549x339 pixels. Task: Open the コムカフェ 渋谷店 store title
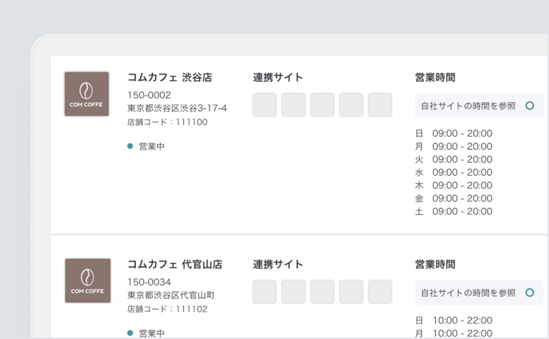(170, 77)
